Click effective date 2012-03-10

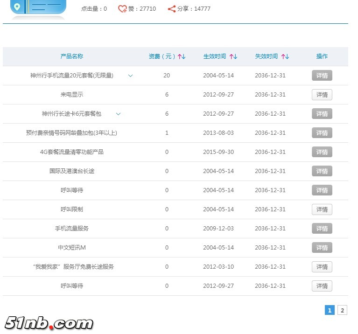tap(218, 267)
